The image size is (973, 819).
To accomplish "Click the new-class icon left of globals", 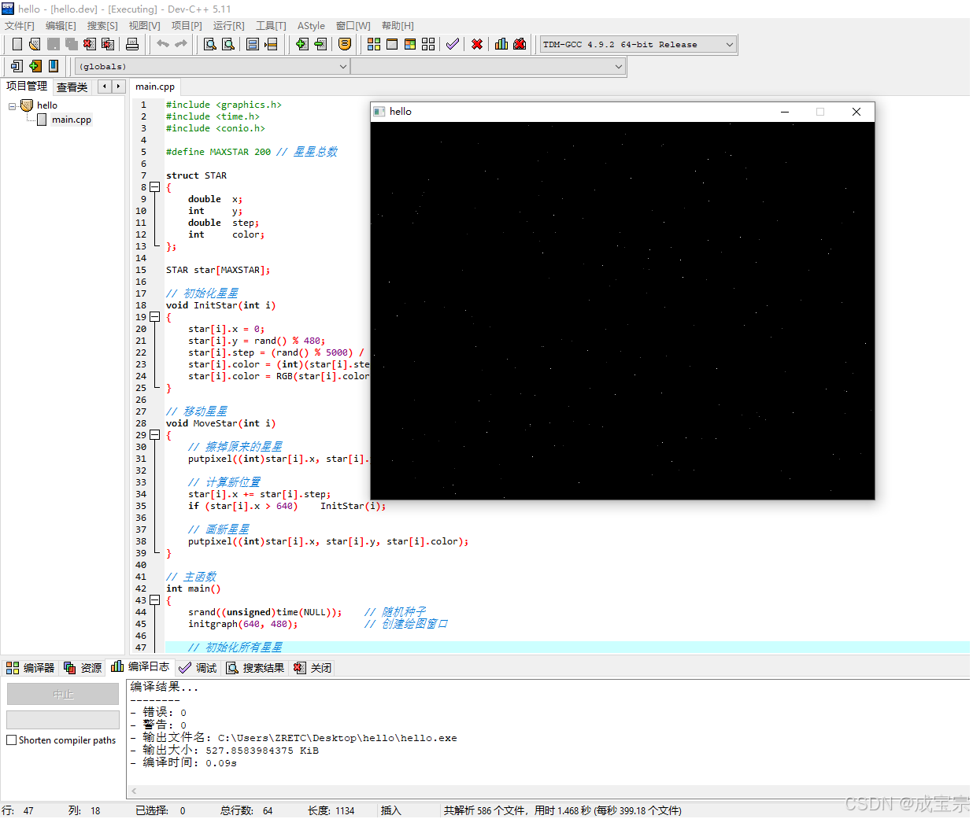I will 17,66.
